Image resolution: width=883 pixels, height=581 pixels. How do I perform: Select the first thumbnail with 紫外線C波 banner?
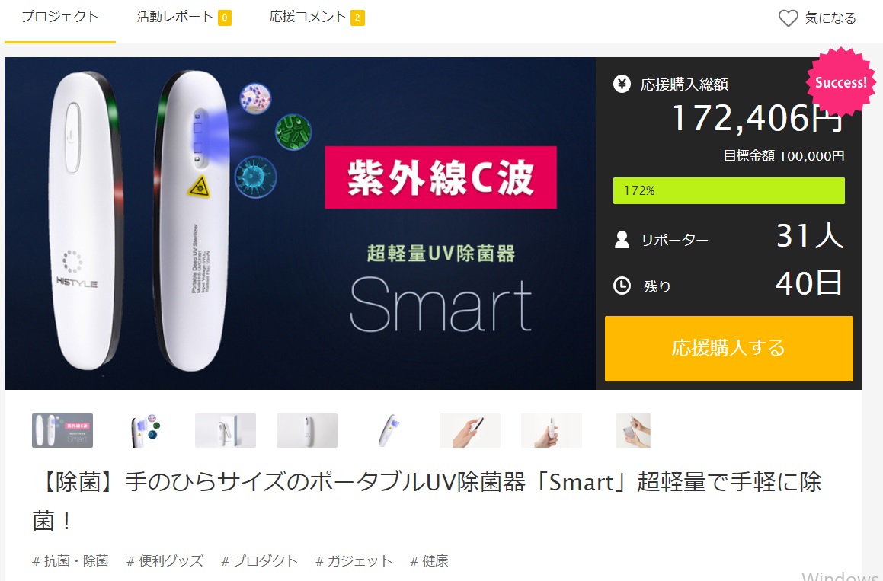point(62,431)
